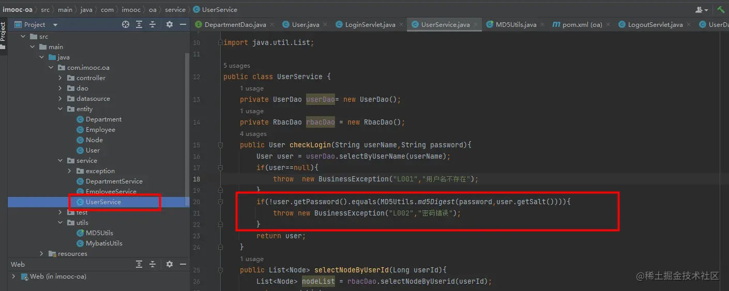Collapse the entity package chevron

pyautogui.click(x=60, y=109)
